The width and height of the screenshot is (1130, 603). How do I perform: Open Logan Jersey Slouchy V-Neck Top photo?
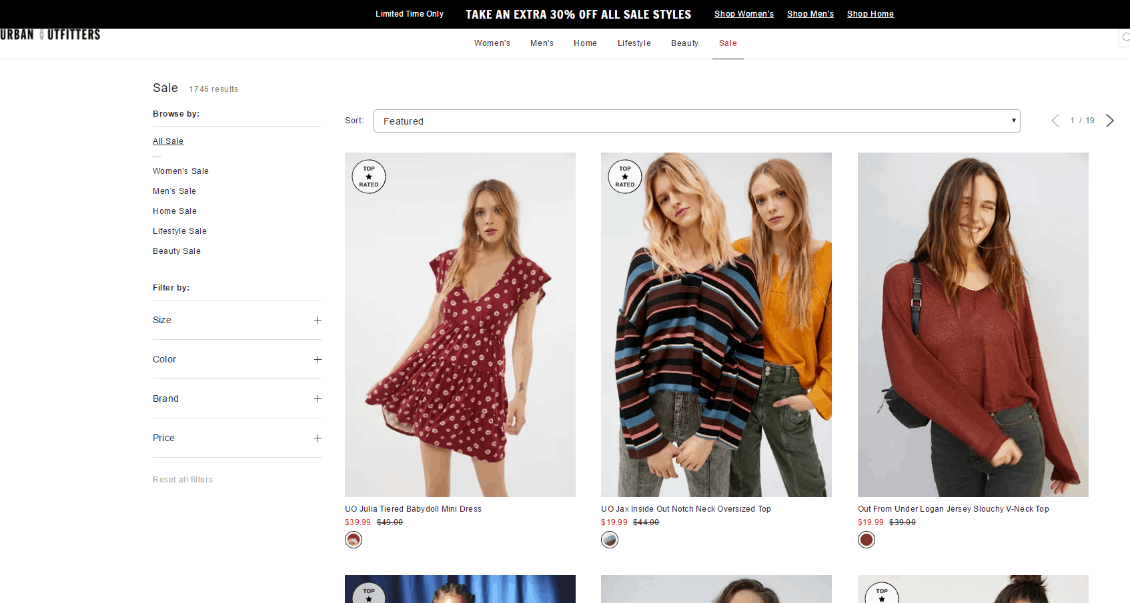973,324
